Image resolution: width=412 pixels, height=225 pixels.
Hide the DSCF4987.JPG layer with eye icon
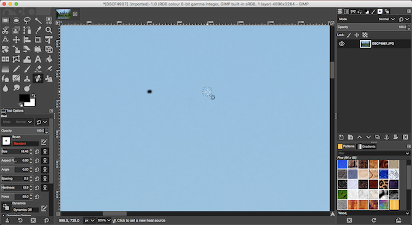click(x=341, y=44)
